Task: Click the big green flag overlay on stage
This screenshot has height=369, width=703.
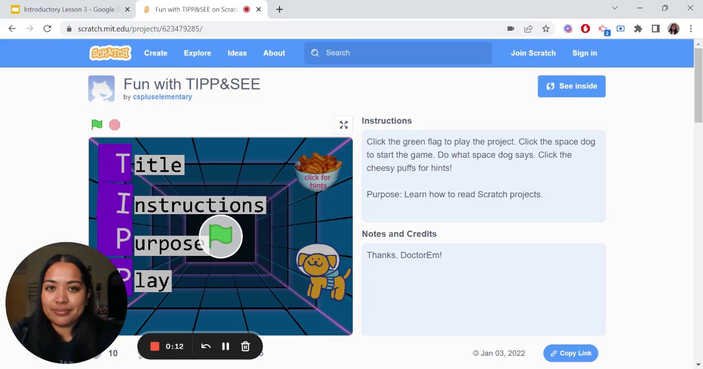Action: click(220, 237)
